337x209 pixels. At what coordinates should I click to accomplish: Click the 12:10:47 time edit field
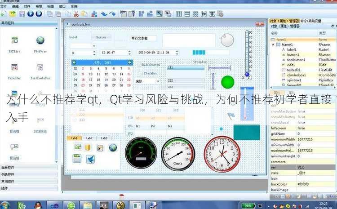click(x=115, y=53)
